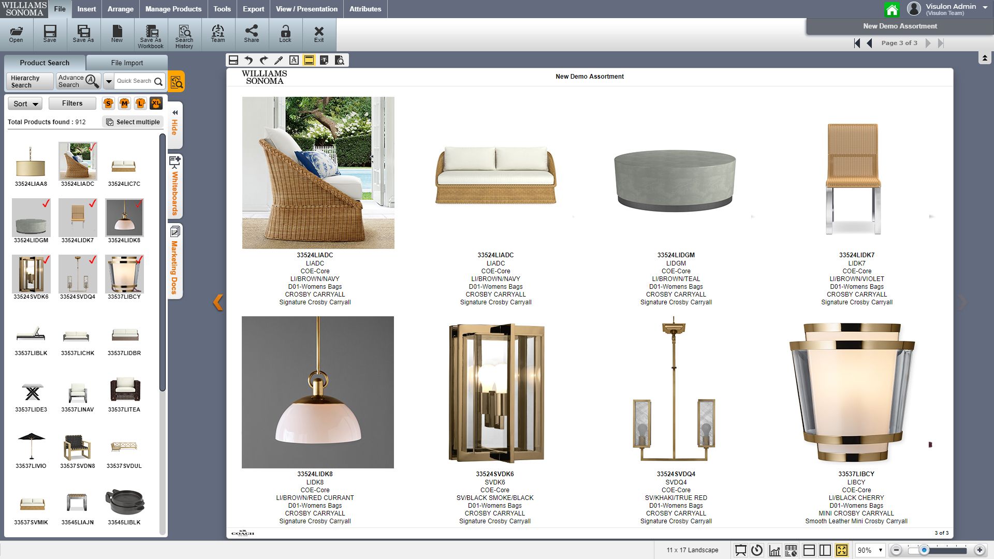Click the undo arrow in the canvas toolbar
The height and width of the screenshot is (559, 994).
(x=248, y=60)
